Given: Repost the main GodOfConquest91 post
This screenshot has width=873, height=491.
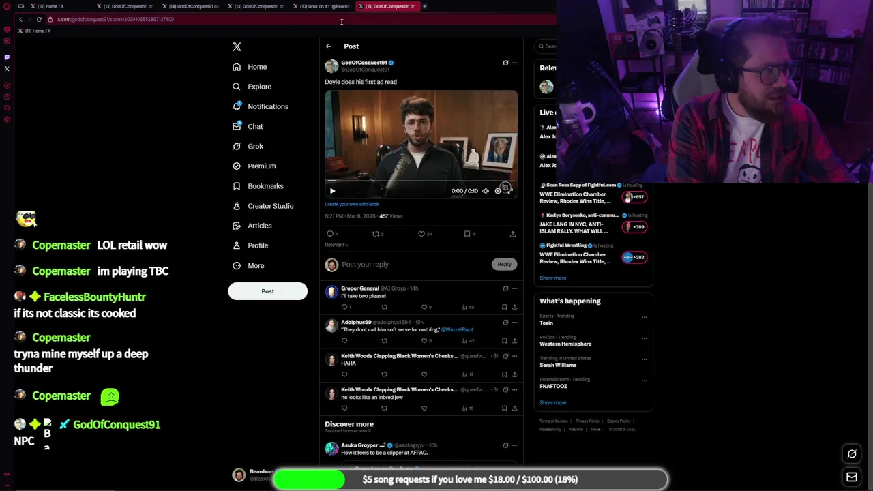Looking at the screenshot, I should click(376, 234).
